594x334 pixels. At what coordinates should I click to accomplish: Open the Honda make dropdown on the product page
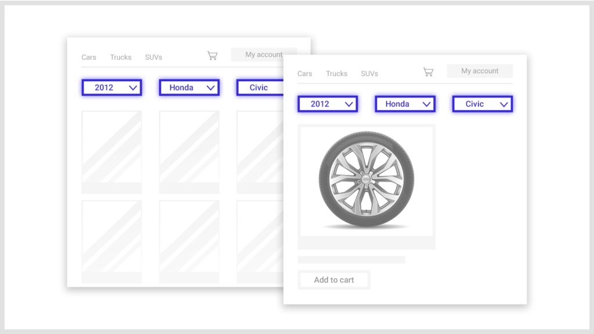pos(405,104)
